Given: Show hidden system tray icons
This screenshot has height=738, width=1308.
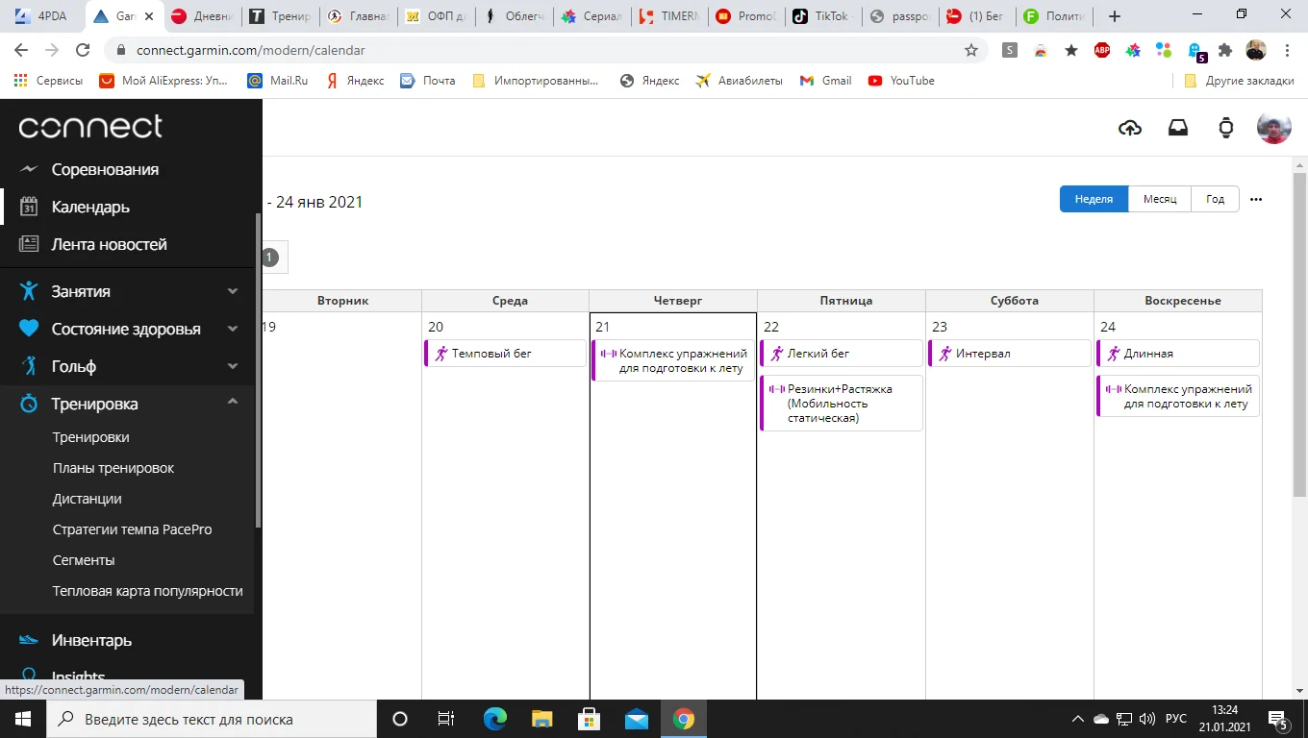Looking at the screenshot, I should [x=1078, y=719].
